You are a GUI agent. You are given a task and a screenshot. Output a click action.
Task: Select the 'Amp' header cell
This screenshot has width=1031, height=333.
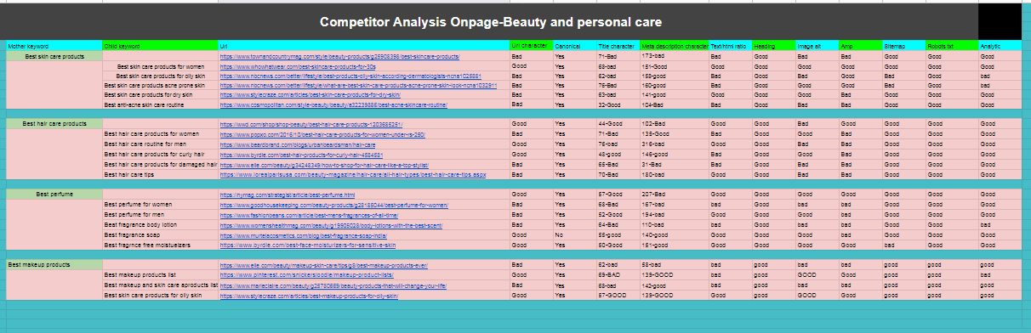(861, 45)
